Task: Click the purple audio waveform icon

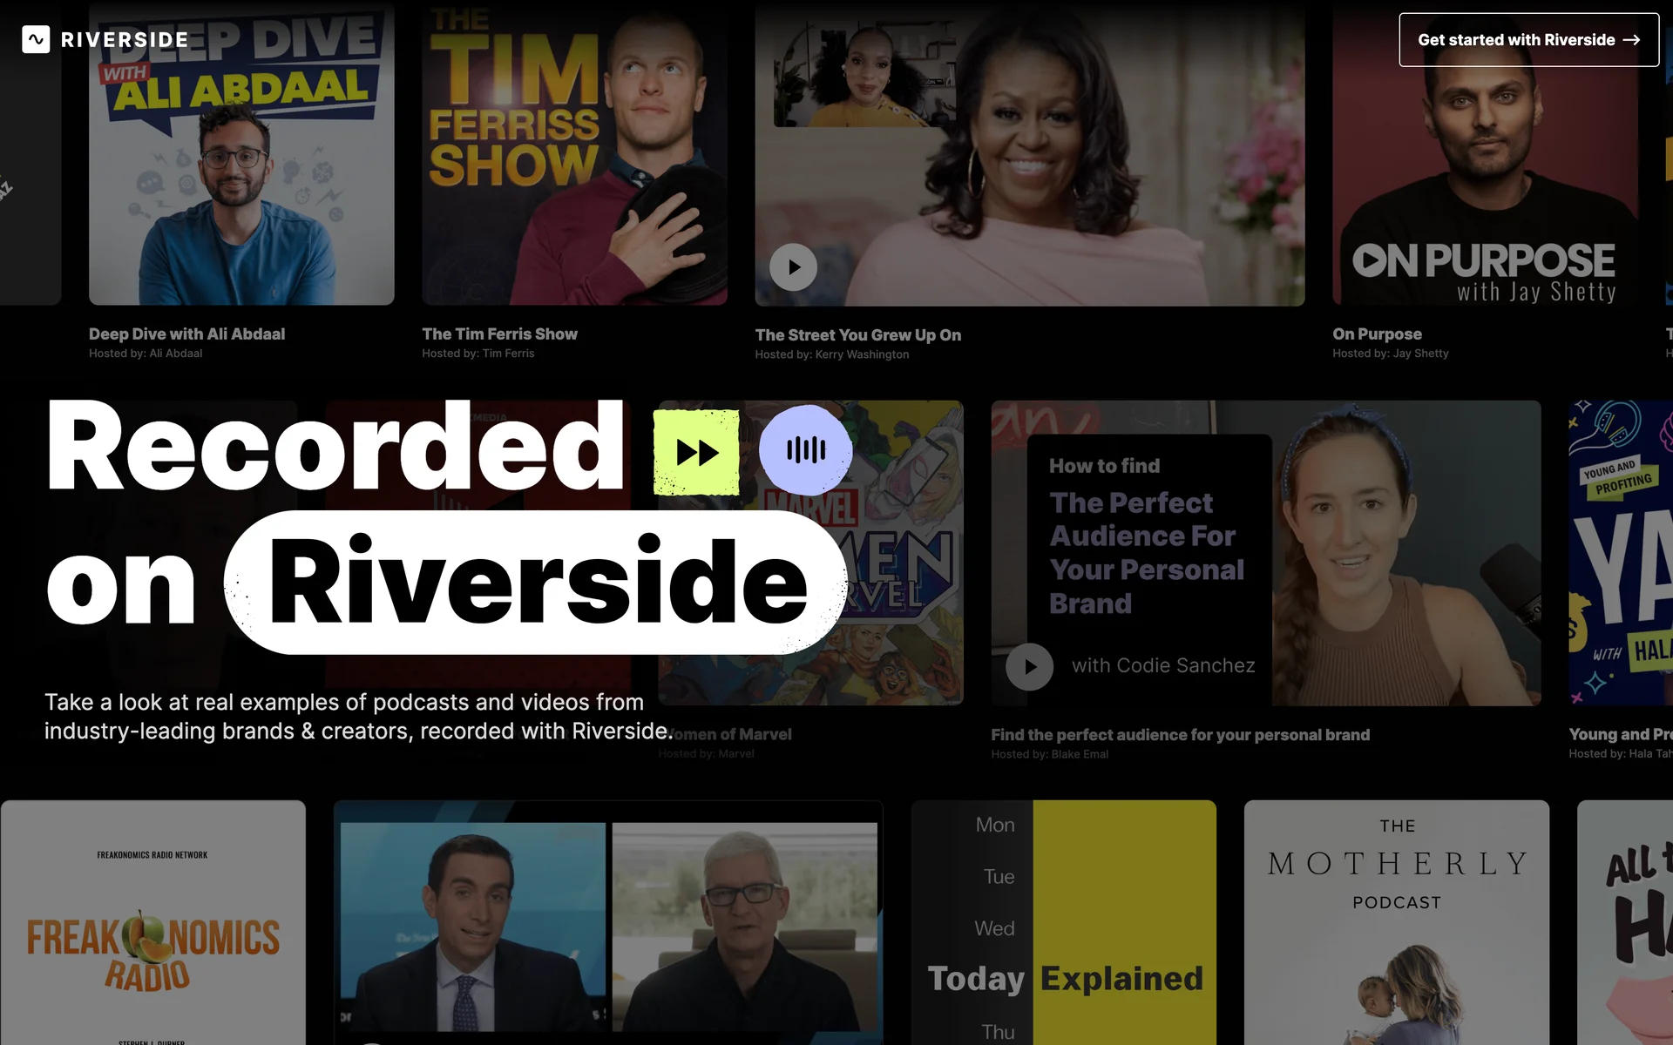Action: [805, 450]
